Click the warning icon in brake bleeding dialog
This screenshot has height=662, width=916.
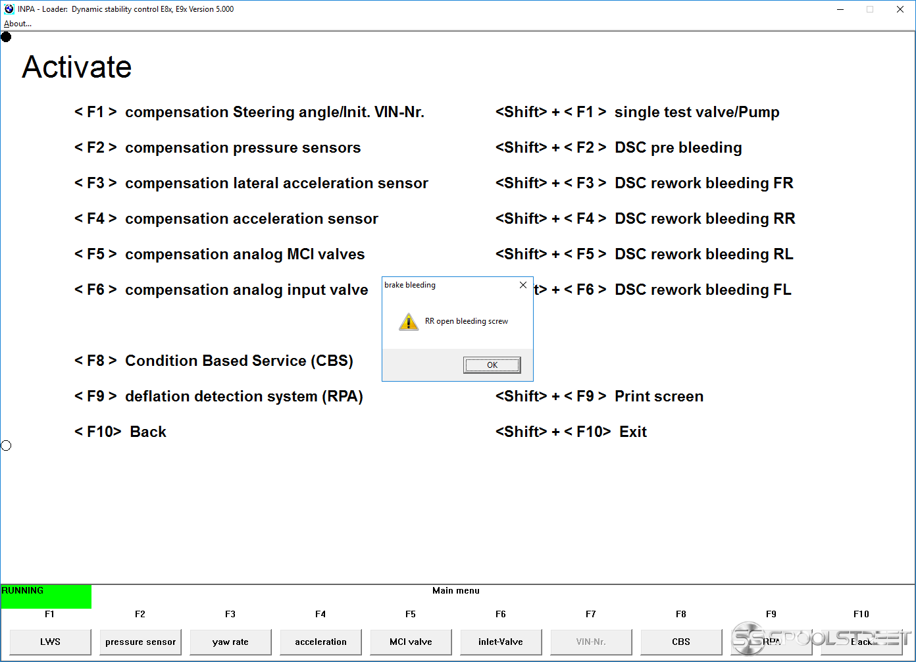[409, 321]
